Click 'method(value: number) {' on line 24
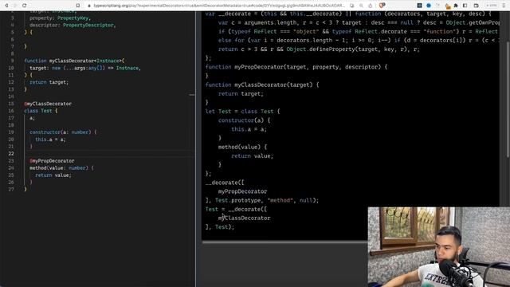The width and height of the screenshot is (510, 287). pyautogui.click(x=62, y=168)
